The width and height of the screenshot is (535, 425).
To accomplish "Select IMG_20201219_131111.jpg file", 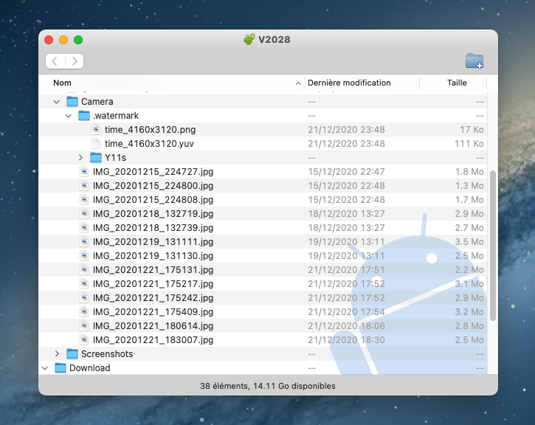I will pos(153,242).
